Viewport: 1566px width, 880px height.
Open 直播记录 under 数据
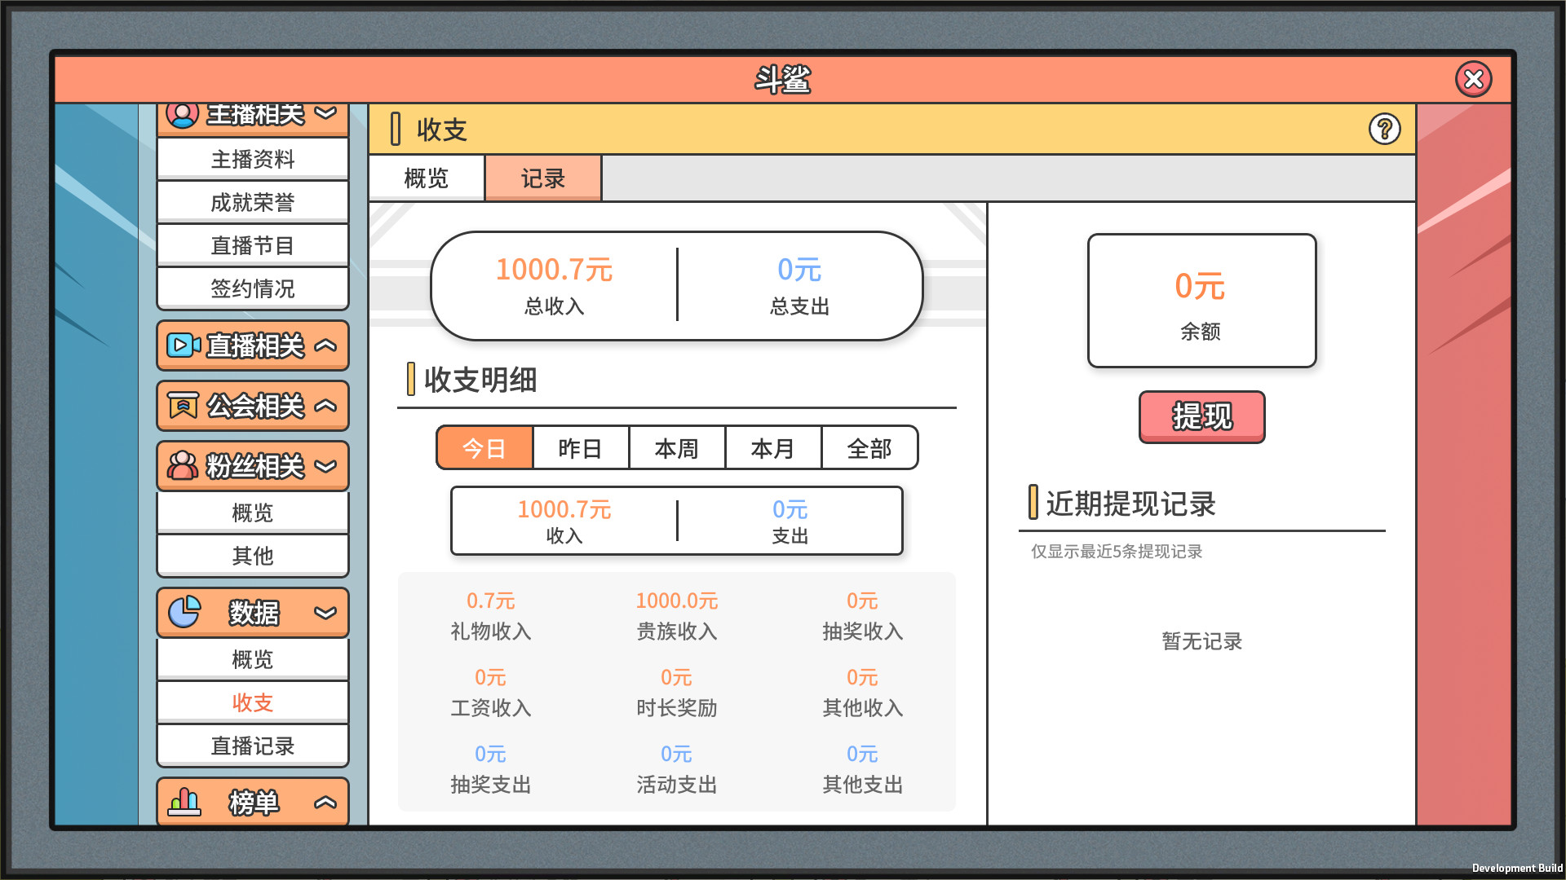(x=253, y=744)
